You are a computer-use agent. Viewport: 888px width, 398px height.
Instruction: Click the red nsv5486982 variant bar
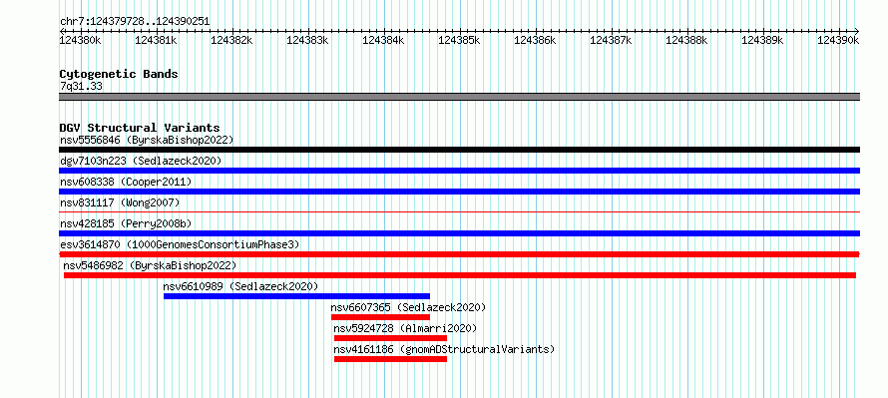click(459, 275)
